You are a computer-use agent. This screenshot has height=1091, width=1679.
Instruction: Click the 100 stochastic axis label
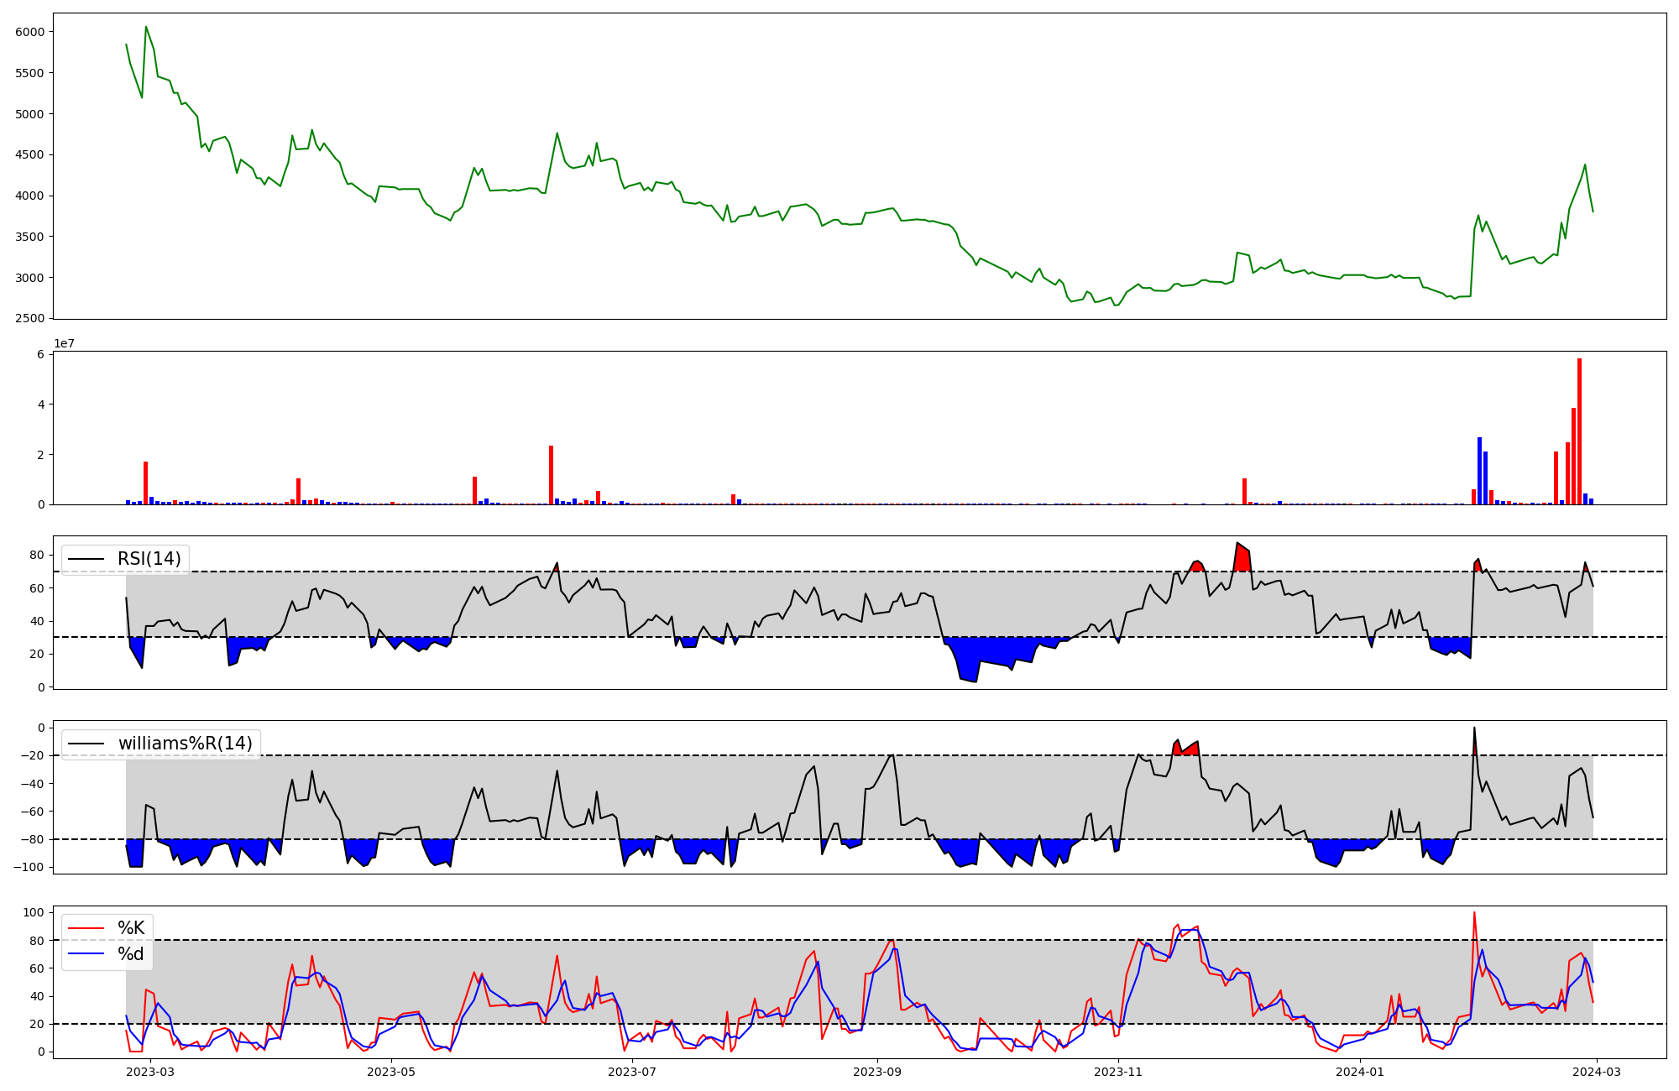34,912
